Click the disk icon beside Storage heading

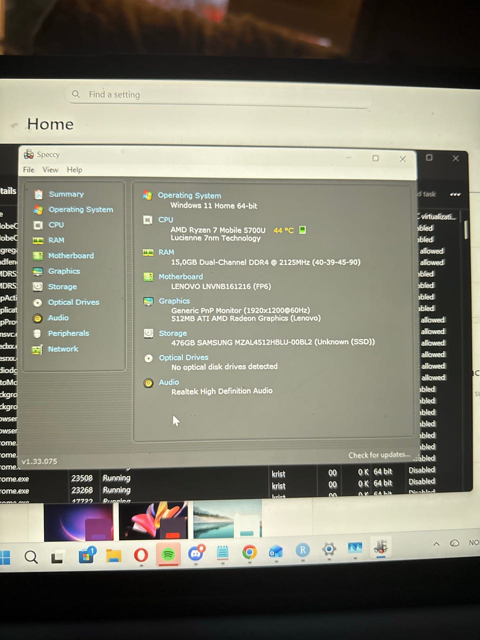click(148, 333)
